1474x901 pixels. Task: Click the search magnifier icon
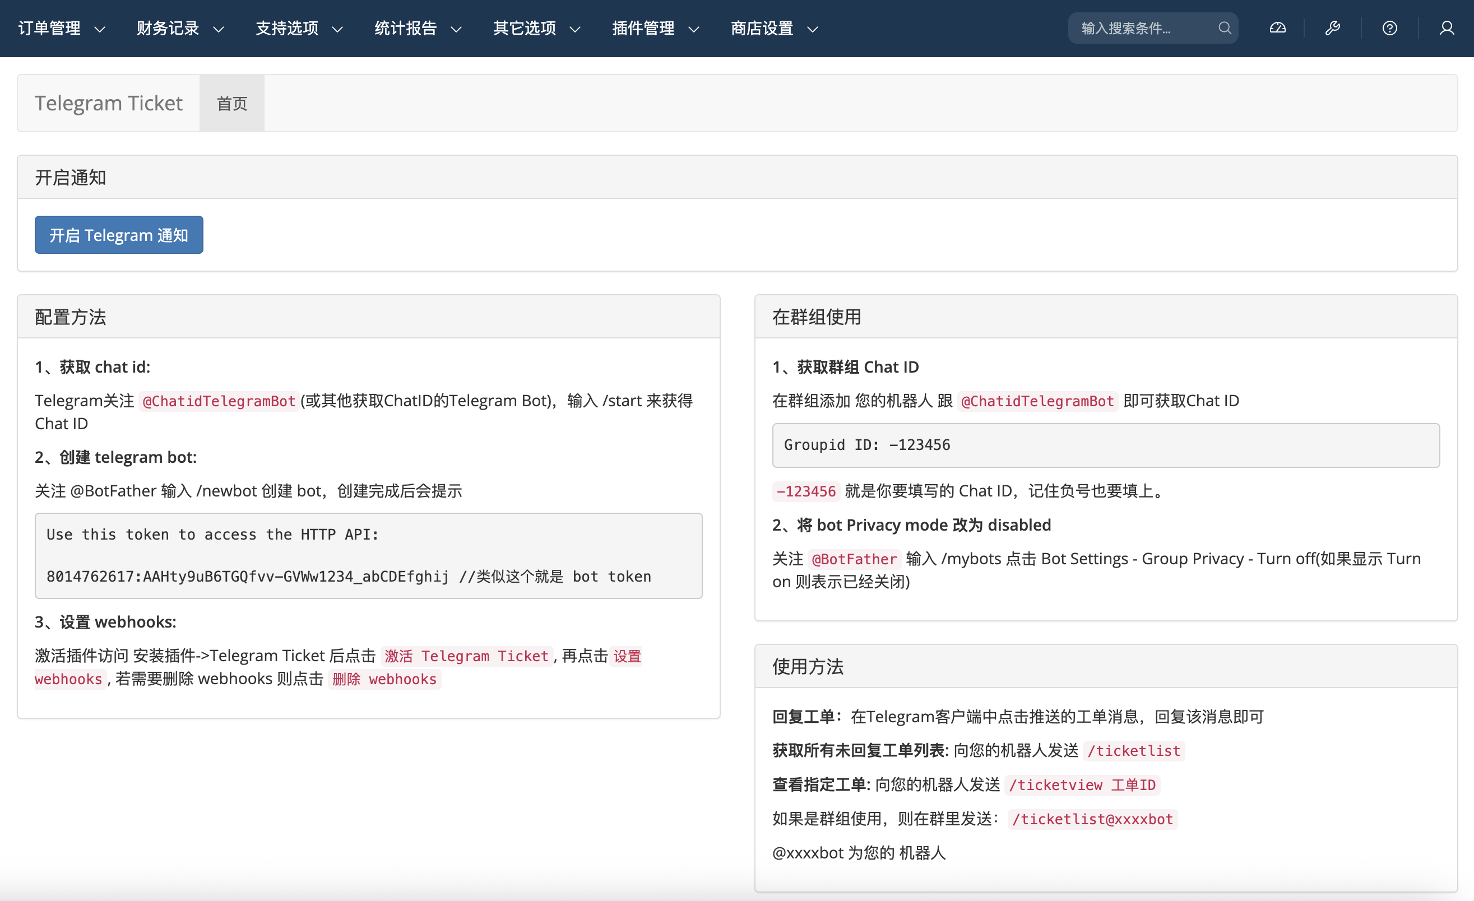[x=1224, y=27]
